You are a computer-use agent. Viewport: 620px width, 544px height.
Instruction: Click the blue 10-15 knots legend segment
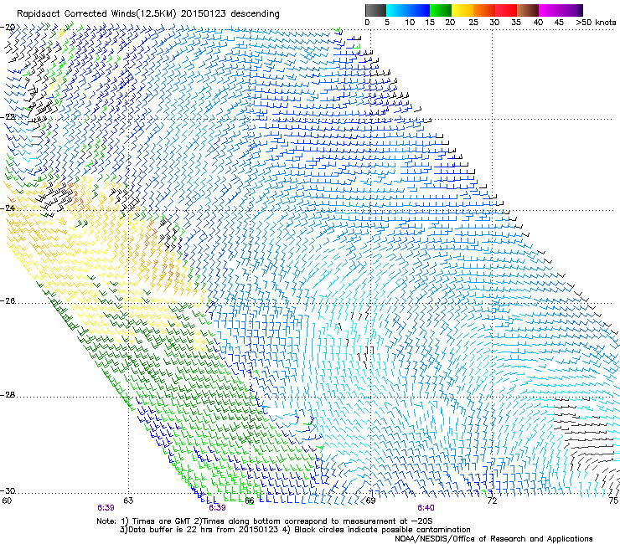tap(419, 10)
